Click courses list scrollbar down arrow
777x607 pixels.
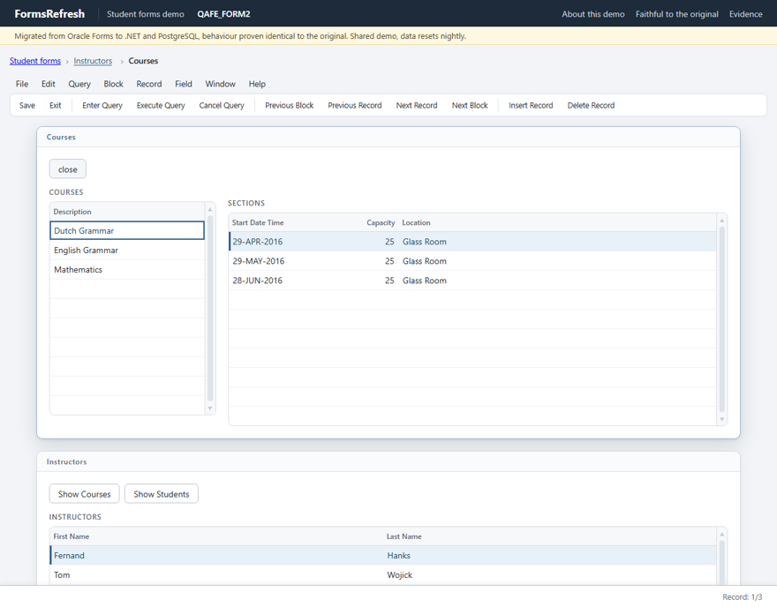(210, 408)
